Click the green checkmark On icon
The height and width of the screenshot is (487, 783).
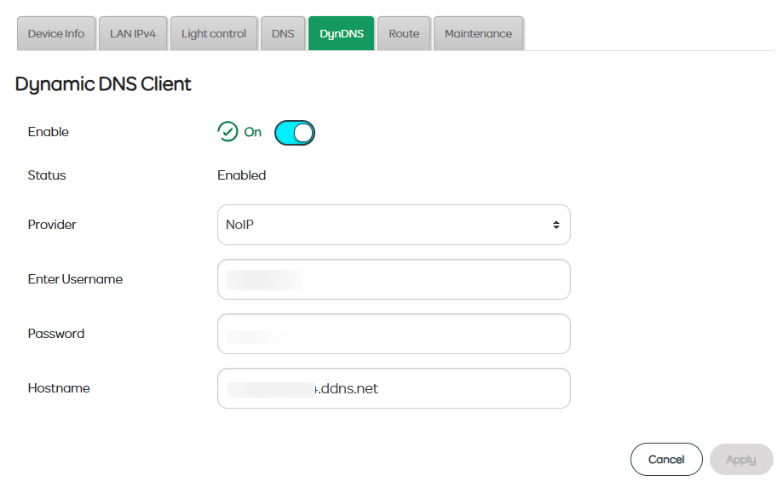click(x=227, y=132)
